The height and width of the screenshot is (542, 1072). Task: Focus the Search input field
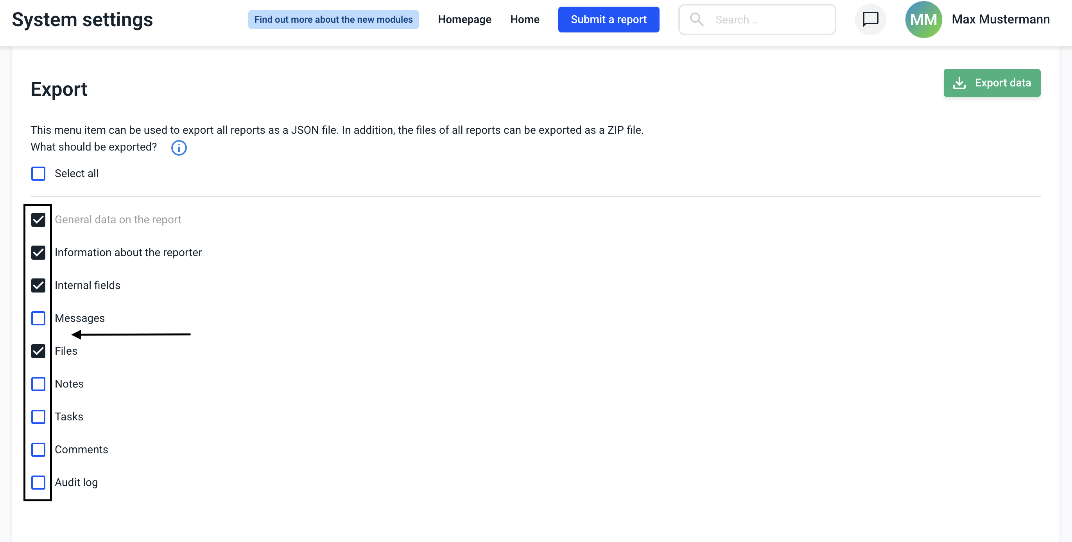point(770,20)
